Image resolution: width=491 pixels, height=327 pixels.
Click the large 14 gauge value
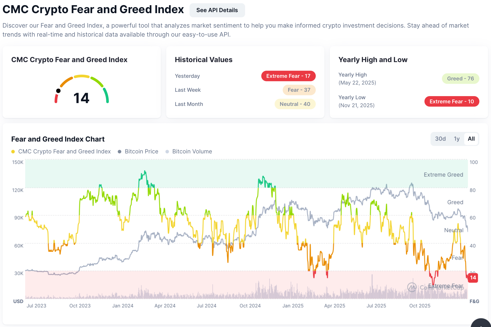click(x=81, y=98)
